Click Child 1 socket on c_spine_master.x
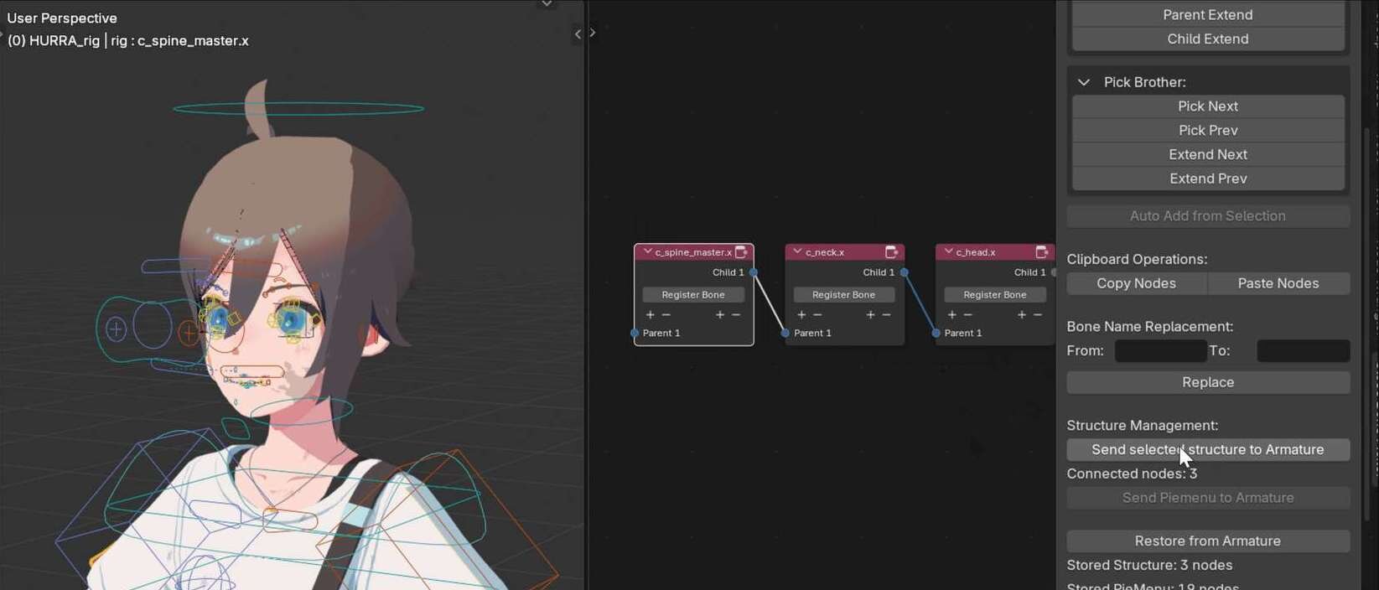The width and height of the screenshot is (1379, 590). click(754, 272)
